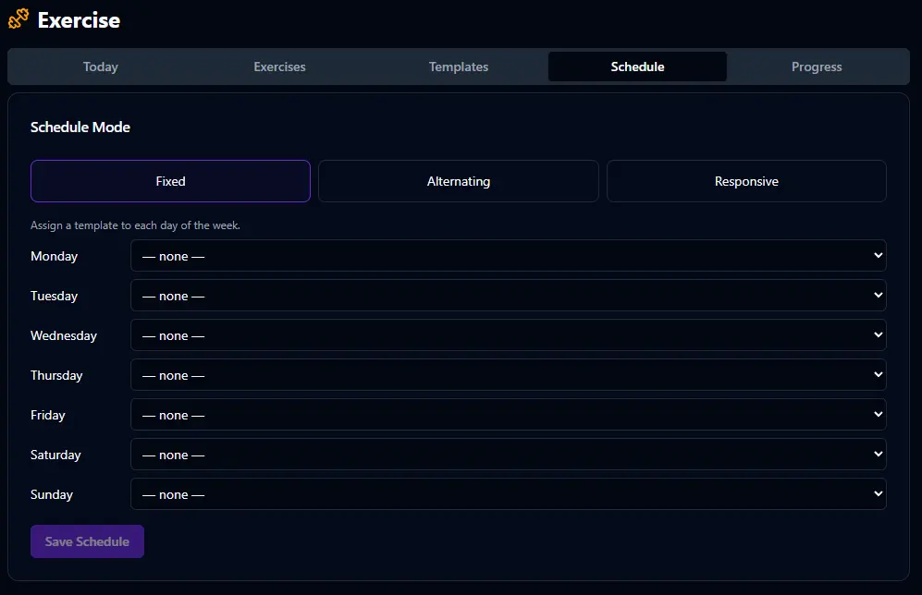
Task: Select the Schedule tab
Action: tap(637, 67)
